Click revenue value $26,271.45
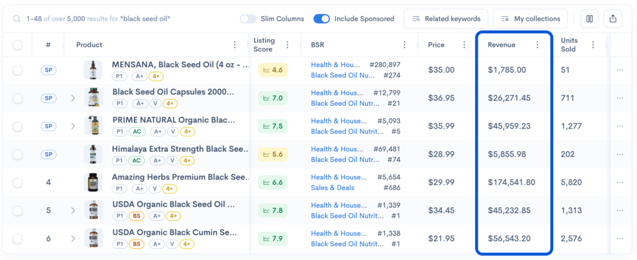The image size is (637, 260). pos(509,98)
